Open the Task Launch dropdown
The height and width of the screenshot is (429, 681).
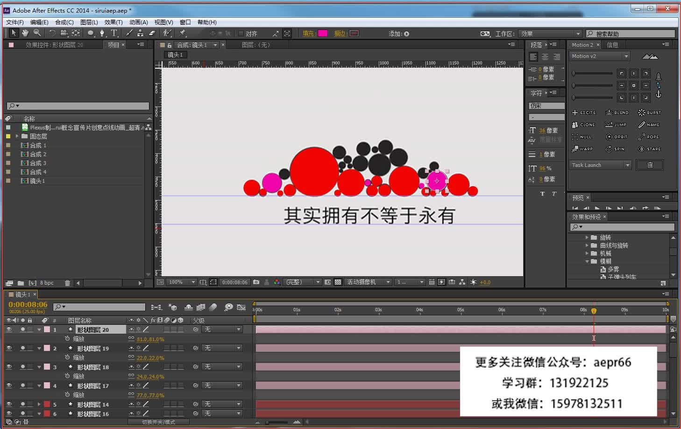click(600, 164)
